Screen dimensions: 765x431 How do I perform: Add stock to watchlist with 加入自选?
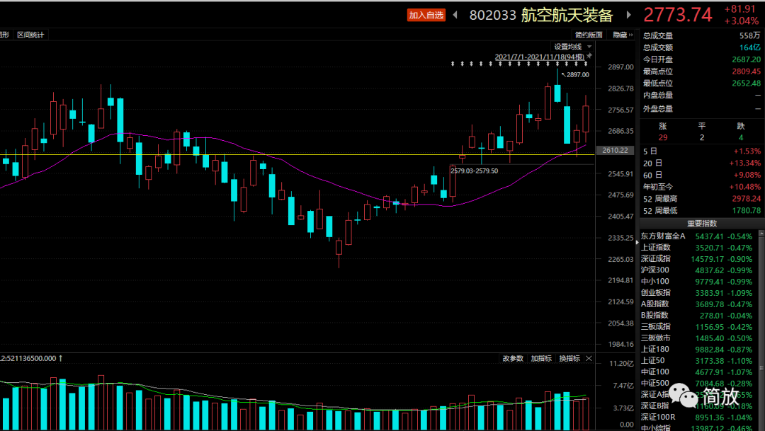click(x=424, y=15)
